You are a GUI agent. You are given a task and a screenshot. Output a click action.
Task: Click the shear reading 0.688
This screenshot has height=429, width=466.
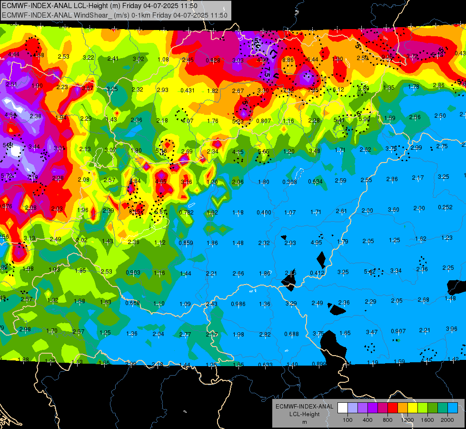(291, 334)
